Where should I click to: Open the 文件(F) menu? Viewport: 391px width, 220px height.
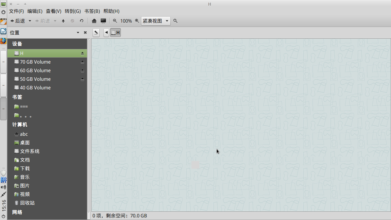[x=16, y=11]
